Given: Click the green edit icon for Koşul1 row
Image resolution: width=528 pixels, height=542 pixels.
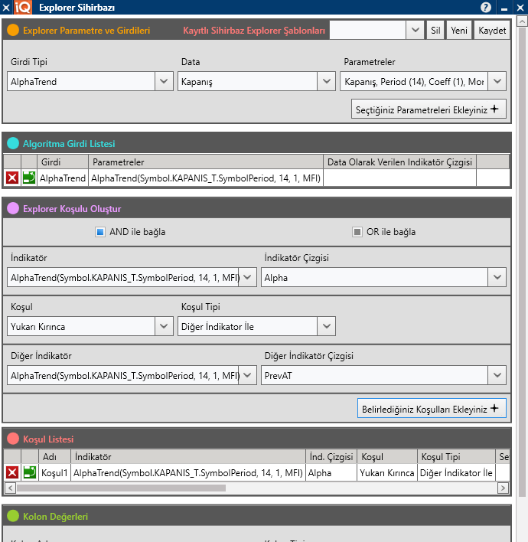Looking at the screenshot, I should point(29,473).
